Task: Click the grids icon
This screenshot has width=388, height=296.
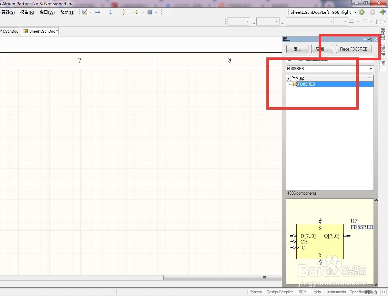Action: coord(150,12)
